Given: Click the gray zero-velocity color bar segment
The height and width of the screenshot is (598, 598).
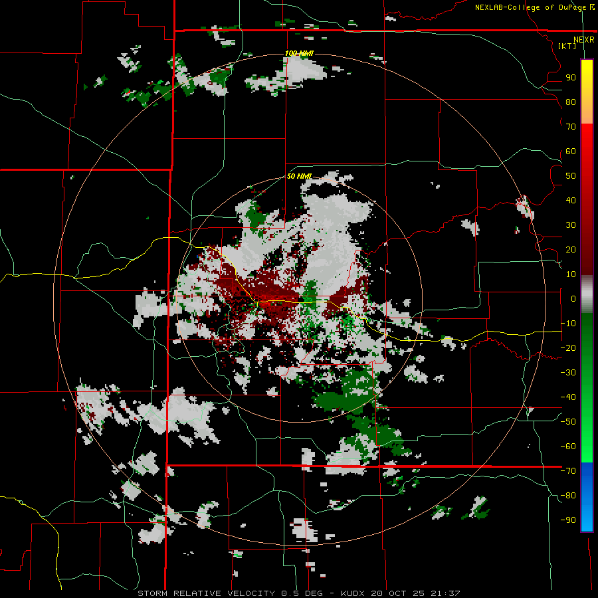Looking at the screenshot, I should tap(587, 294).
